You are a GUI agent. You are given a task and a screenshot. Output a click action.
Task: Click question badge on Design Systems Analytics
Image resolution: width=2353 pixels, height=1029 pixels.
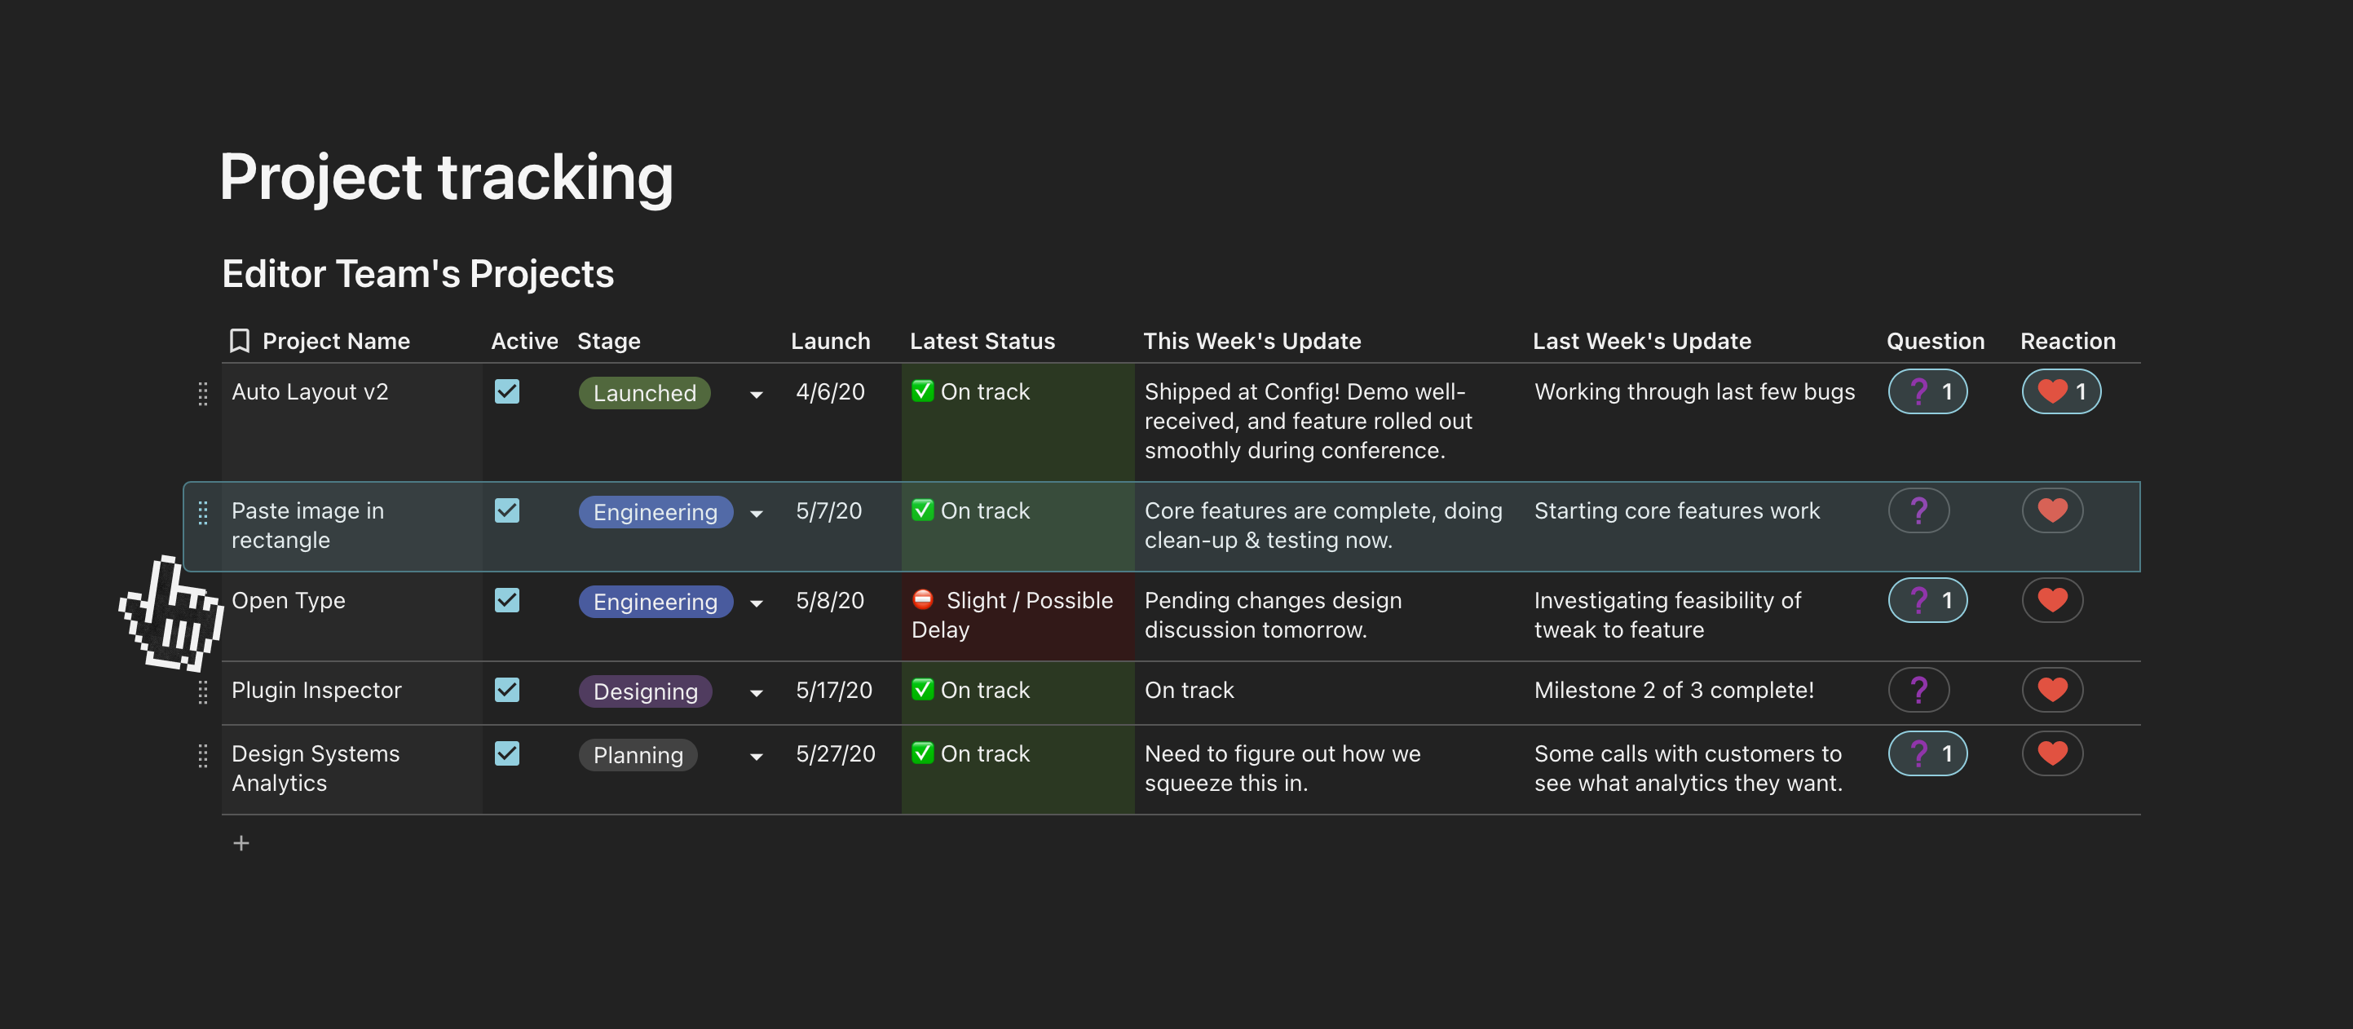pyautogui.click(x=1927, y=754)
